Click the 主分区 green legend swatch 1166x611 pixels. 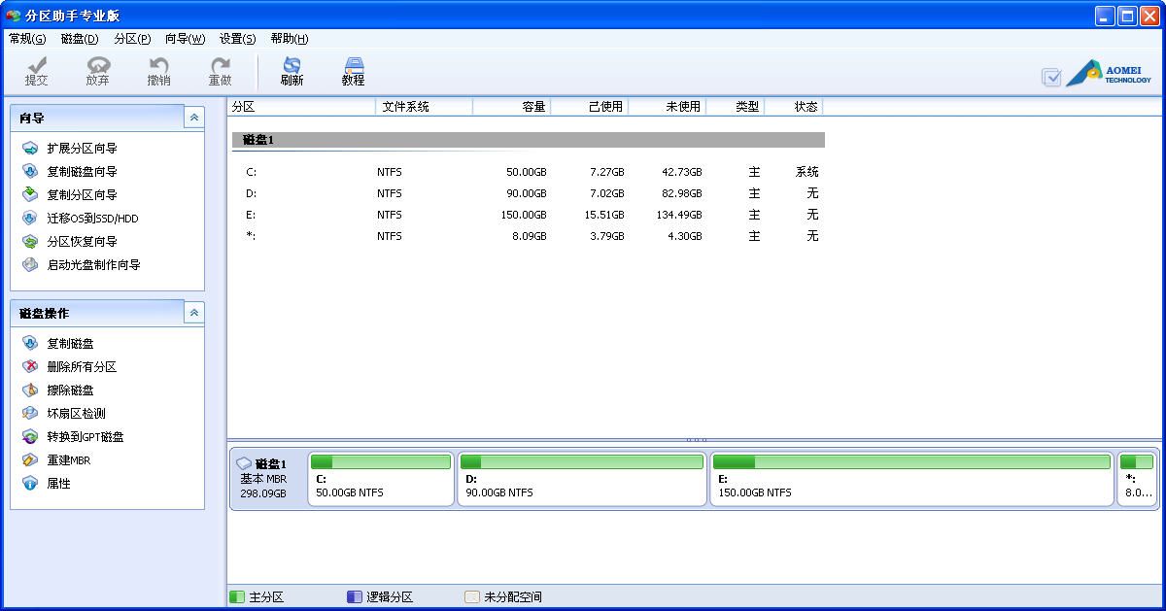236,597
